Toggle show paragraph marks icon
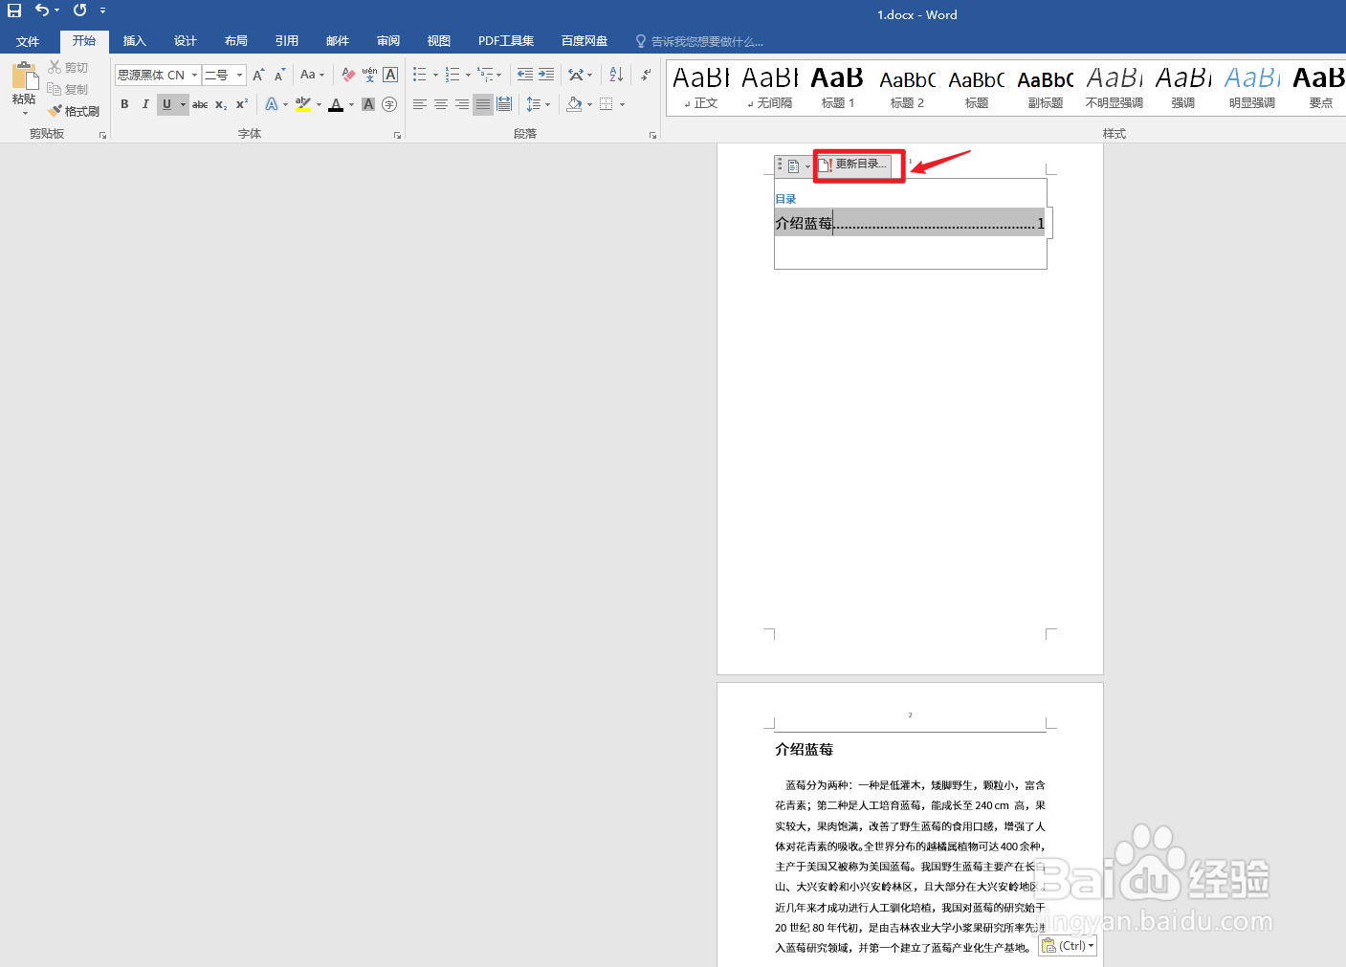1346x967 pixels. pyautogui.click(x=646, y=75)
